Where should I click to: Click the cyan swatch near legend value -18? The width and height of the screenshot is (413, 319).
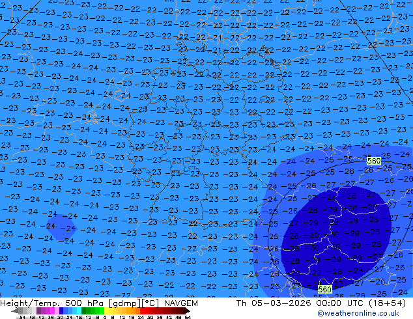coord(79,311)
